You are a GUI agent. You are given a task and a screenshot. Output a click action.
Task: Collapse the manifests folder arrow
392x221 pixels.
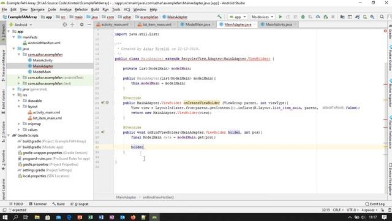(x=13, y=37)
